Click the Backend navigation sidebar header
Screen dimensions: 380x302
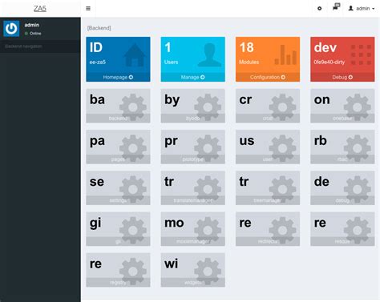tap(40, 46)
